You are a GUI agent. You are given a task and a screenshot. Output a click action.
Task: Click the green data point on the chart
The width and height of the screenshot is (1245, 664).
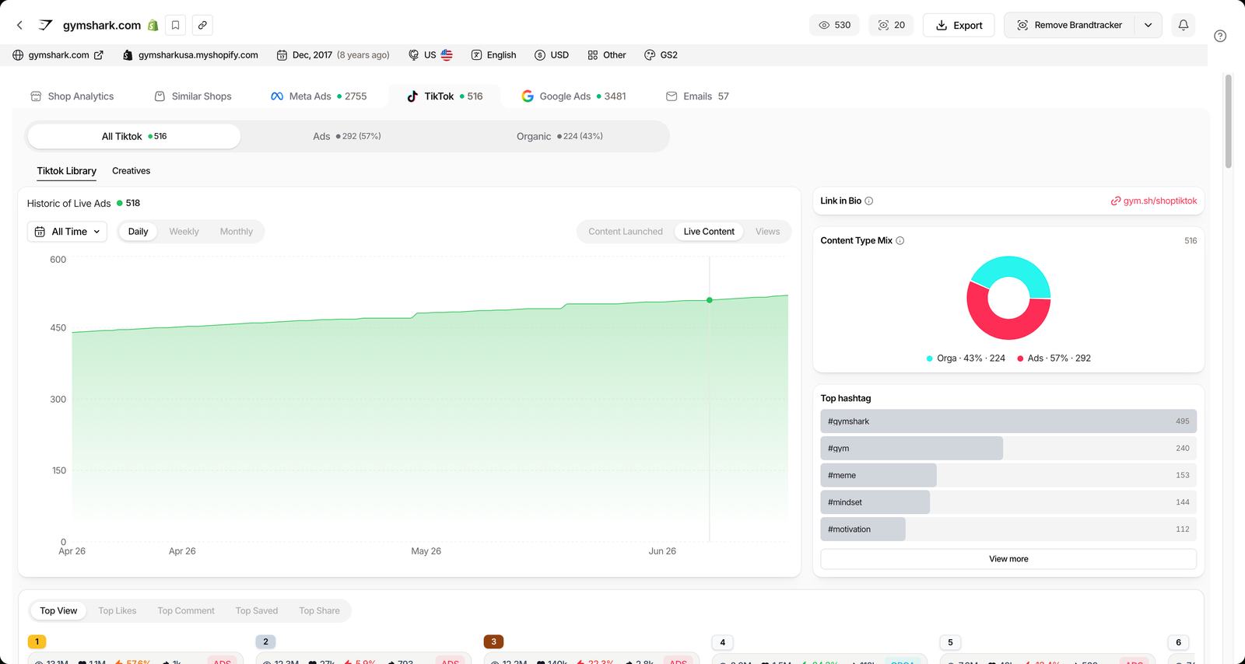pos(710,300)
